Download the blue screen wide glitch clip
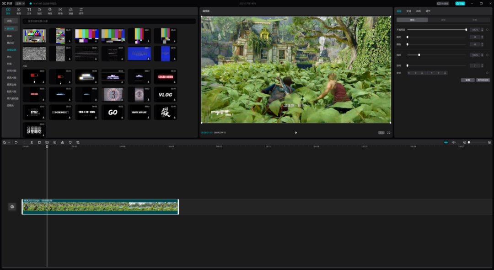Screen dimensions: 494x270 148,59
